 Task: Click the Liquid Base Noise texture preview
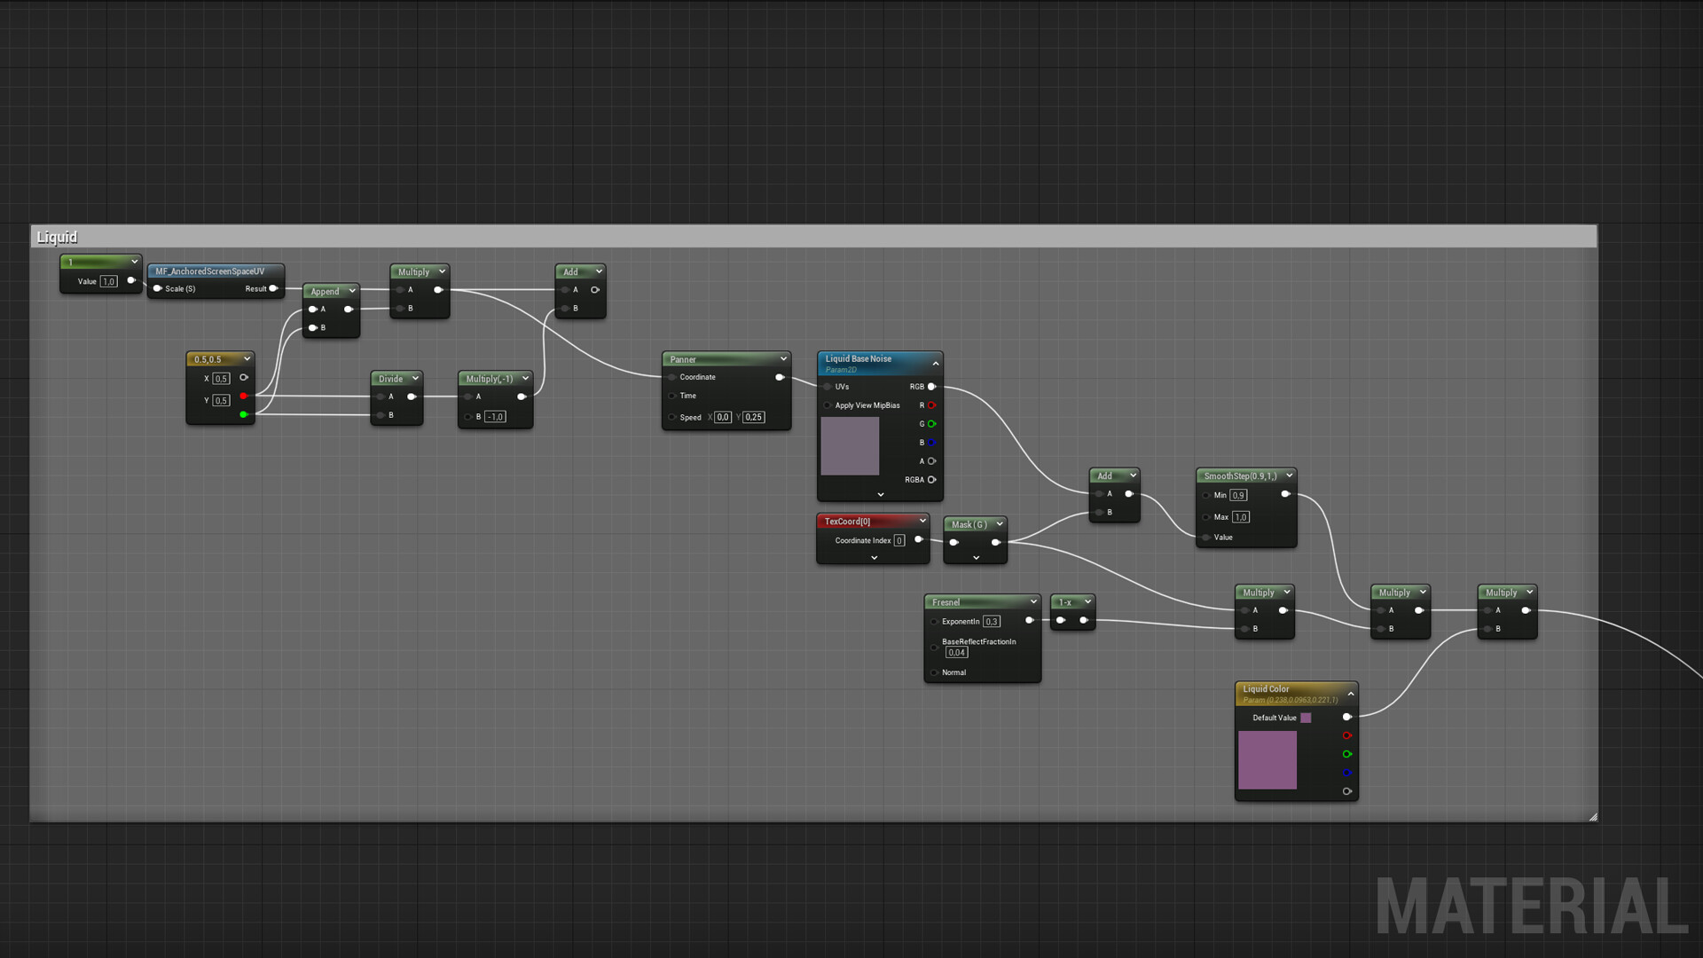pyautogui.click(x=850, y=446)
